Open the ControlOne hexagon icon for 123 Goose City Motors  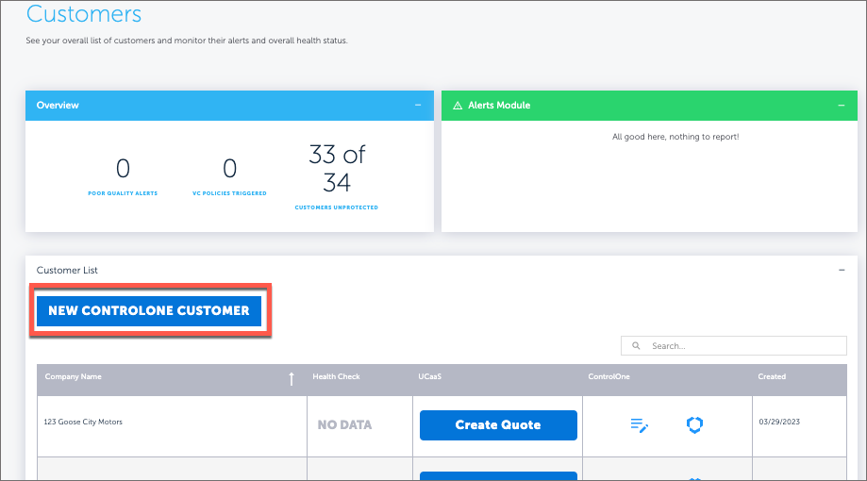[x=694, y=425]
